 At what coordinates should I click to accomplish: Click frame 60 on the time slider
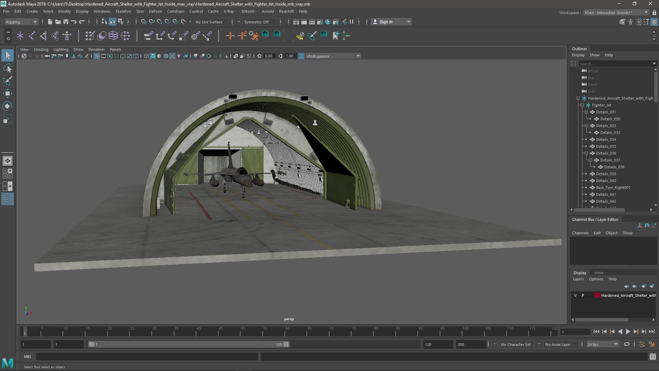pos(287,331)
